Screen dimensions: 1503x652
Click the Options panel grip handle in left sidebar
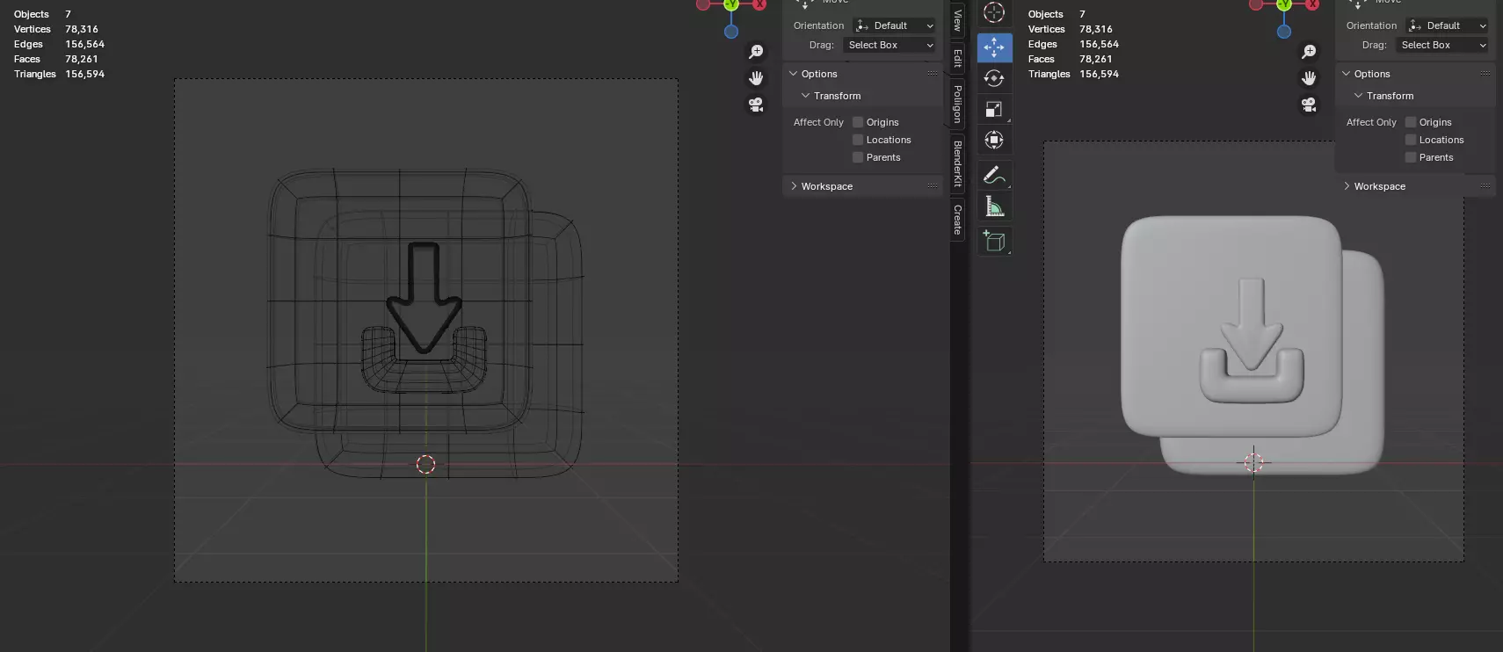click(933, 74)
